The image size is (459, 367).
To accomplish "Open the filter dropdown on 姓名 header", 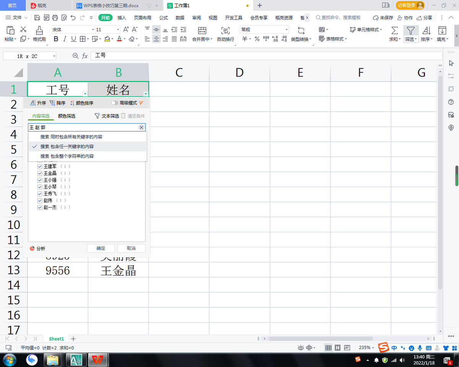I will point(146,94).
